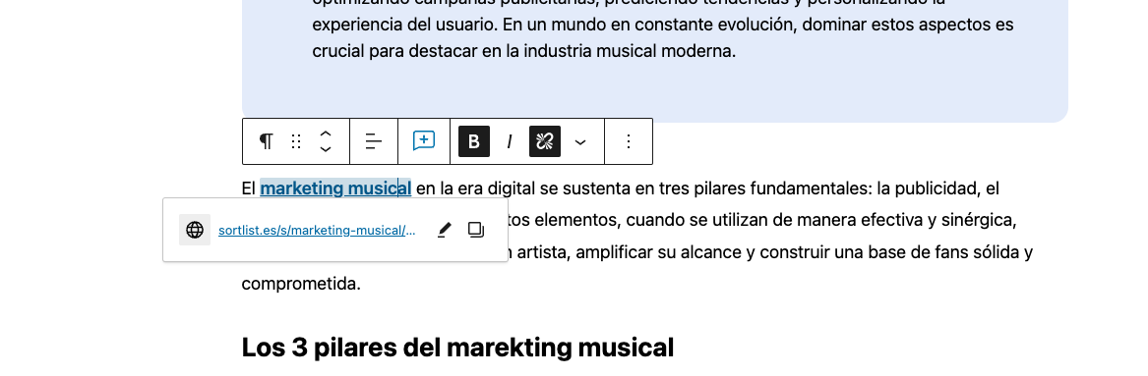Click the globe icon in link popover
Viewport: 1148px width, 376px height.
(x=195, y=230)
